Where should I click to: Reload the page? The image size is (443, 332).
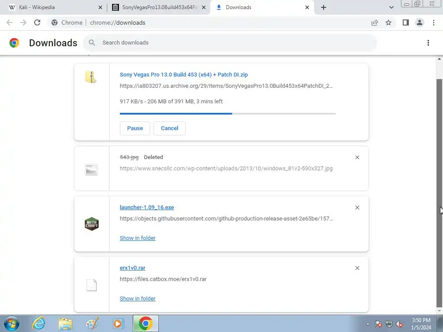click(x=37, y=22)
